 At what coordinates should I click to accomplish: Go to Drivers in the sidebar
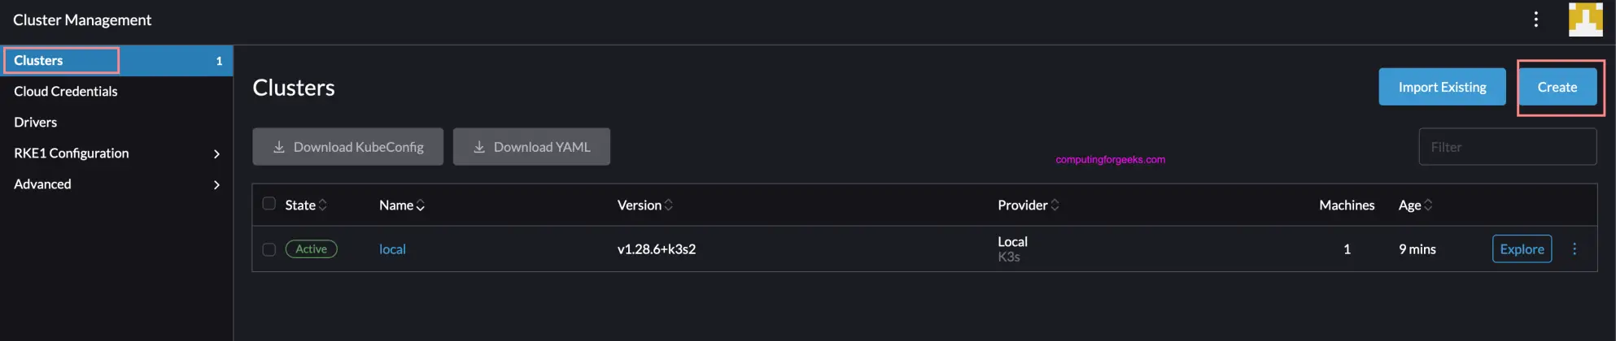[x=36, y=122]
